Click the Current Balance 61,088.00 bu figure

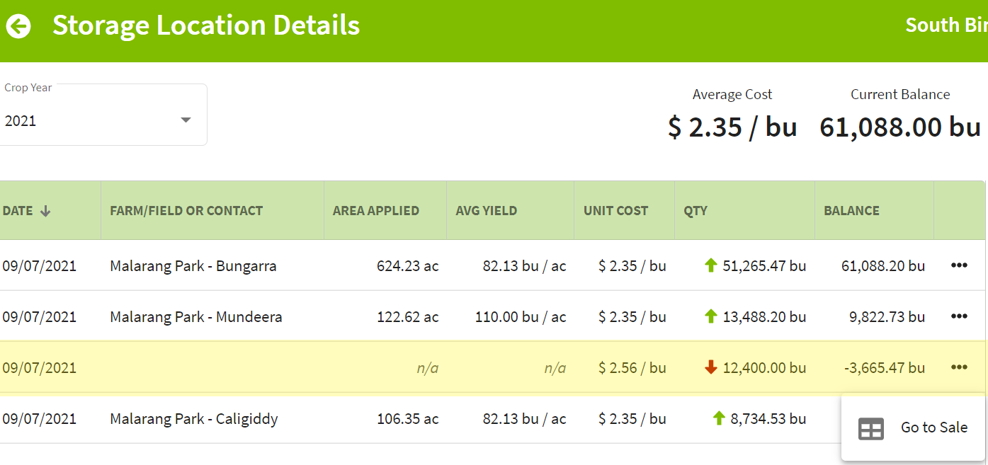[900, 127]
